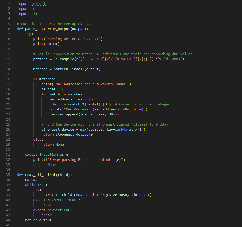Click line number 1 in the gutter
The height and width of the screenshot is (227, 242).
9,4
